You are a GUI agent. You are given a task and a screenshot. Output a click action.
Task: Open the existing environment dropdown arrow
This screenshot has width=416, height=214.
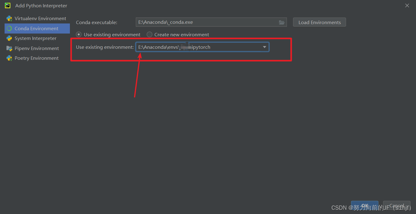pyautogui.click(x=265, y=47)
